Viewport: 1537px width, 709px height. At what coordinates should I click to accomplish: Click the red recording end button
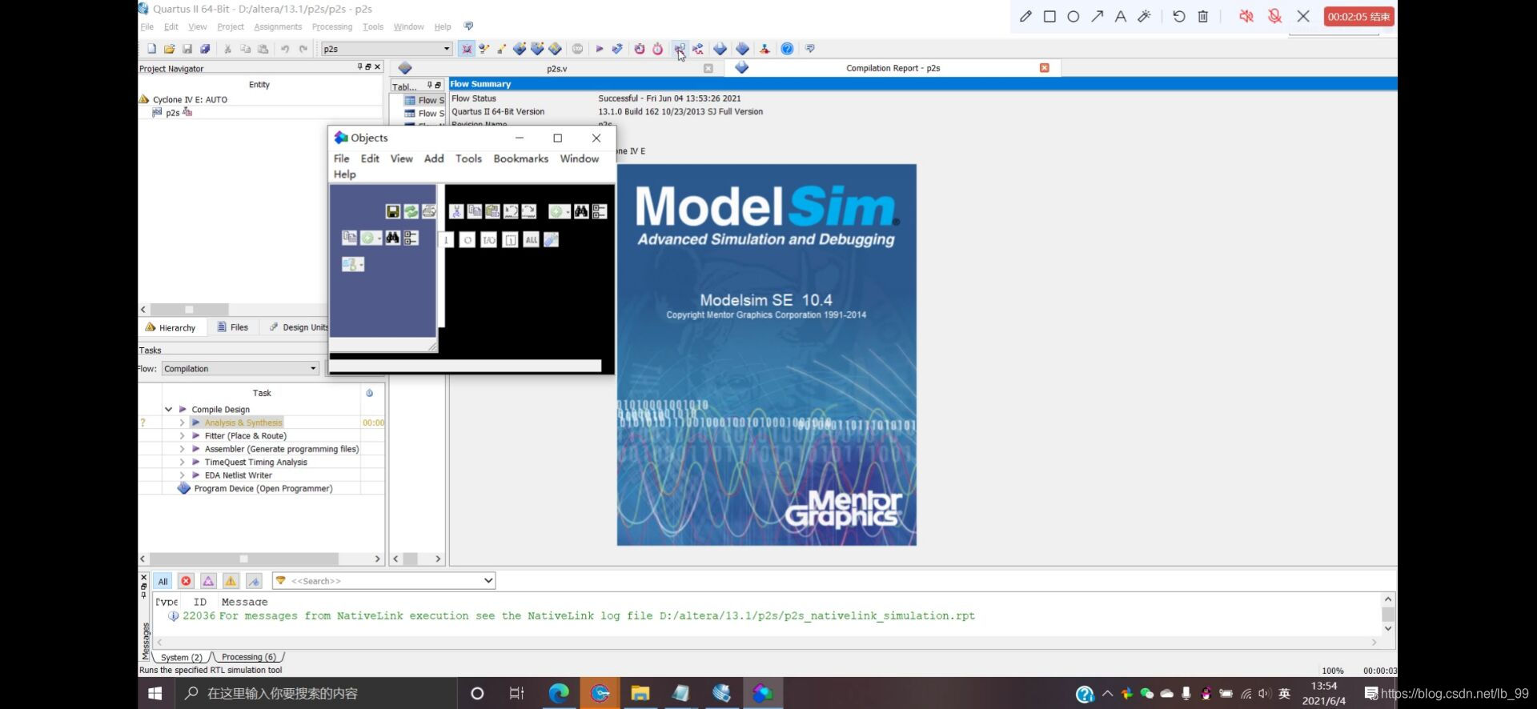click(x=1358, y=16)
